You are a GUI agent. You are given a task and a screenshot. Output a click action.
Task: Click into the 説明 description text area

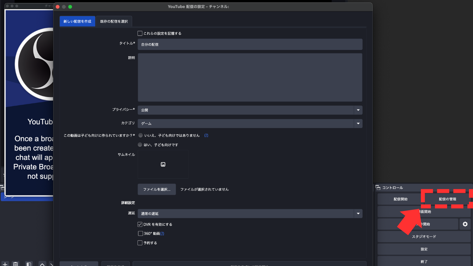[250, 77]
